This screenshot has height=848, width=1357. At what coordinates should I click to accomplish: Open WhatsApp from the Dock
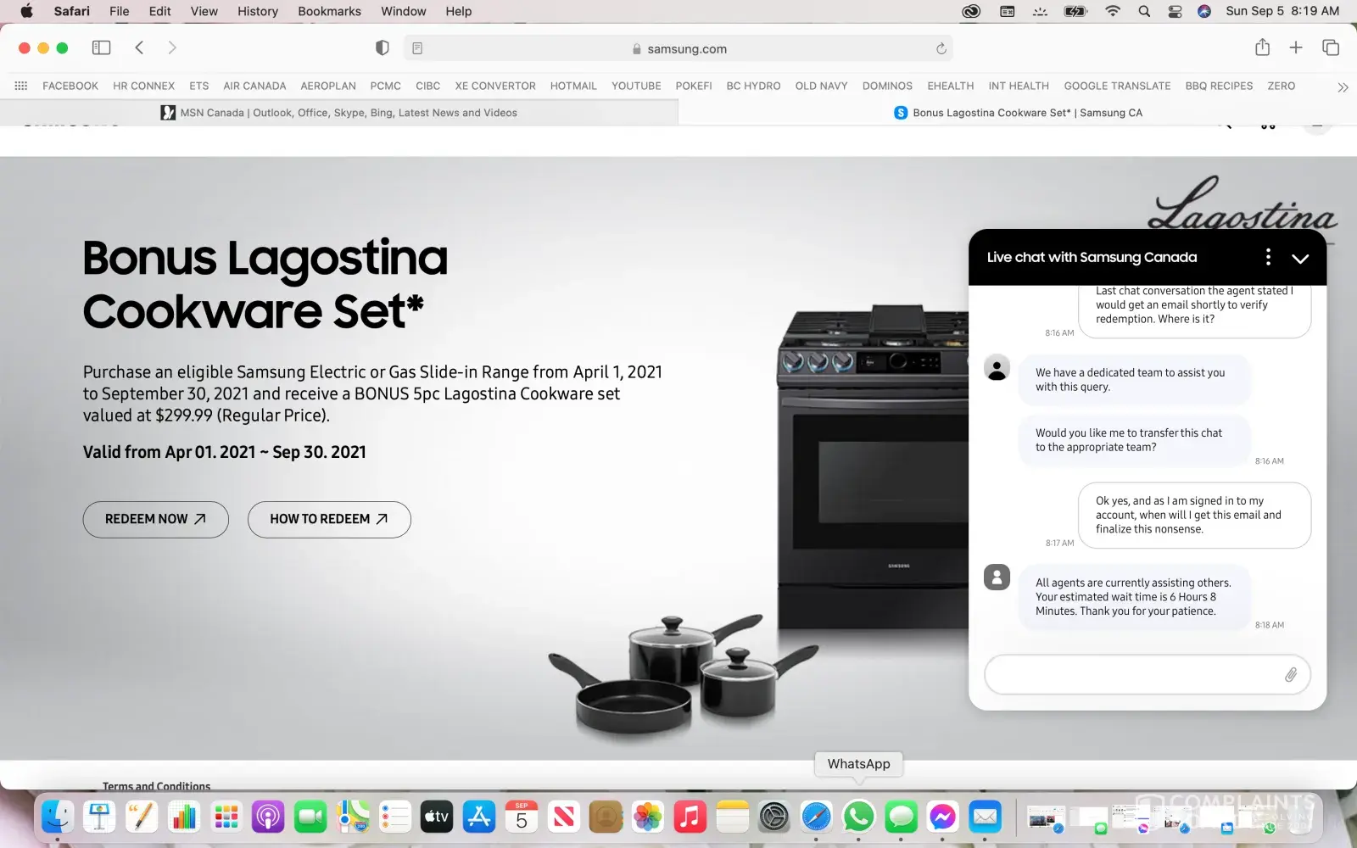(x=858, y=817)
